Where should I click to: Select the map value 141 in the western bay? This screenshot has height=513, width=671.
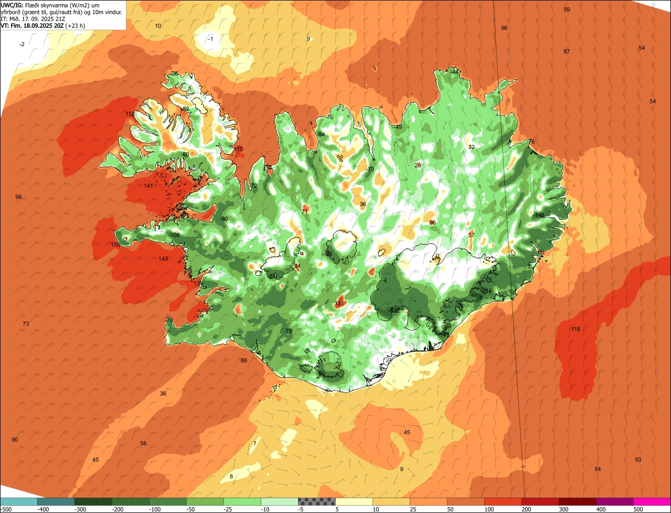[148, 186]
